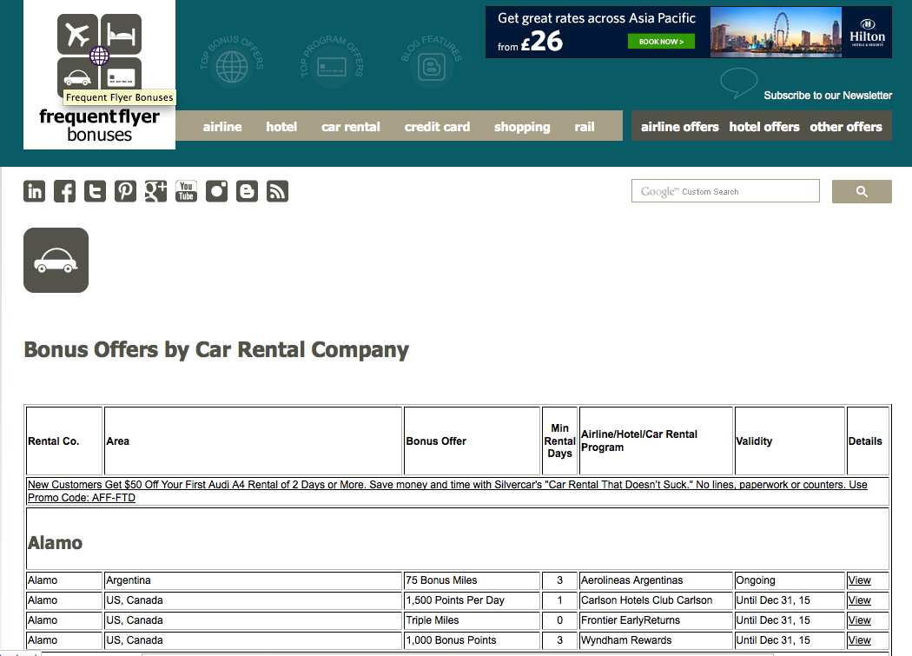View details for Frontier EarlyReturns offer

(859, 620)
